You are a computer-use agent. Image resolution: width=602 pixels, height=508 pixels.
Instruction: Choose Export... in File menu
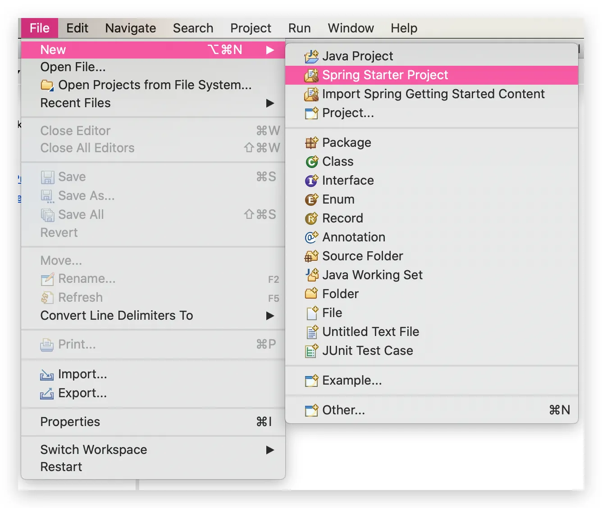click(x=153, y=394)
